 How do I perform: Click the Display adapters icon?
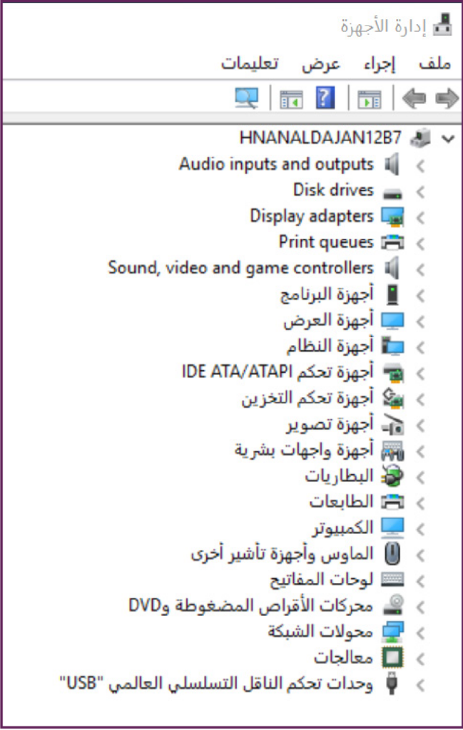(x=392, y=217)
